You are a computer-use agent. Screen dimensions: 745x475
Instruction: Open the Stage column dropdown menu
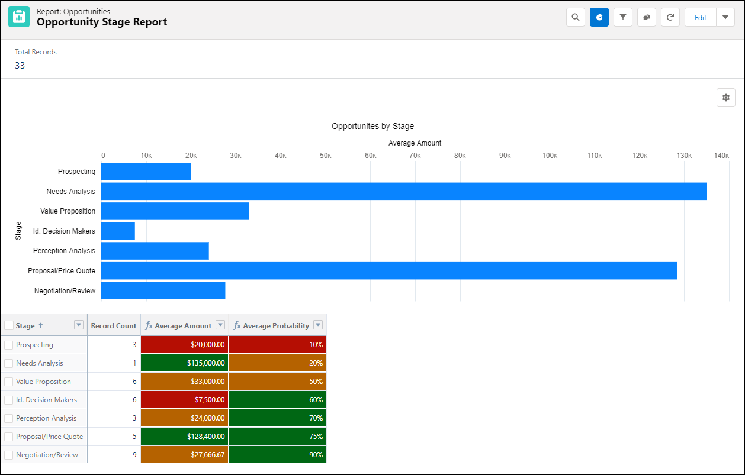coord(78,325)
